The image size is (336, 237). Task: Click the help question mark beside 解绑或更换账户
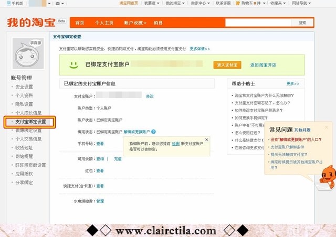pos(153,132)
